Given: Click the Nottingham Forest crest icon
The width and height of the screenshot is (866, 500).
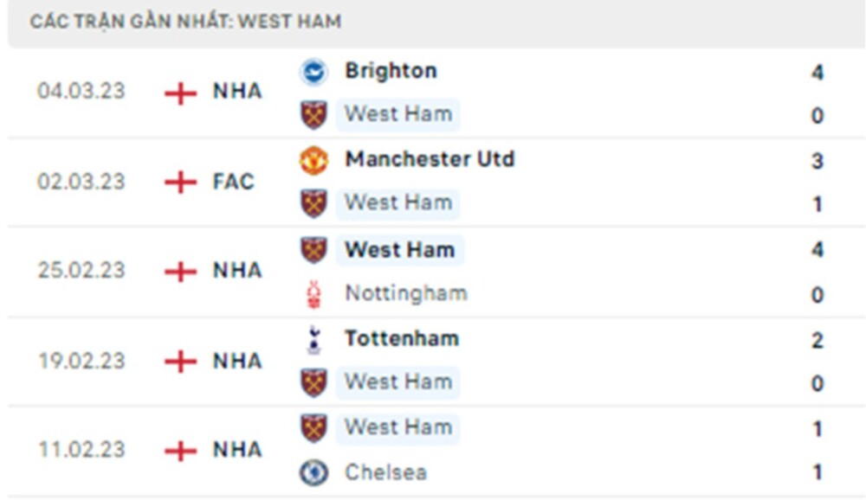Looking at the screenshot, I should (x=313, y=293).
